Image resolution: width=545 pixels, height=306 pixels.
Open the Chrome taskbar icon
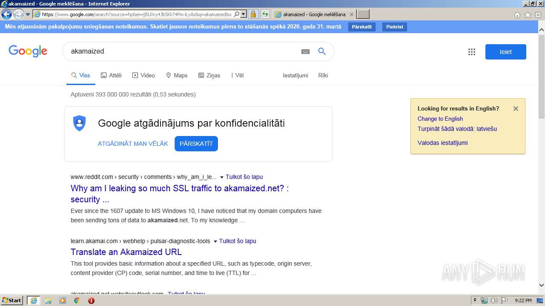click(x=77, y=300)
